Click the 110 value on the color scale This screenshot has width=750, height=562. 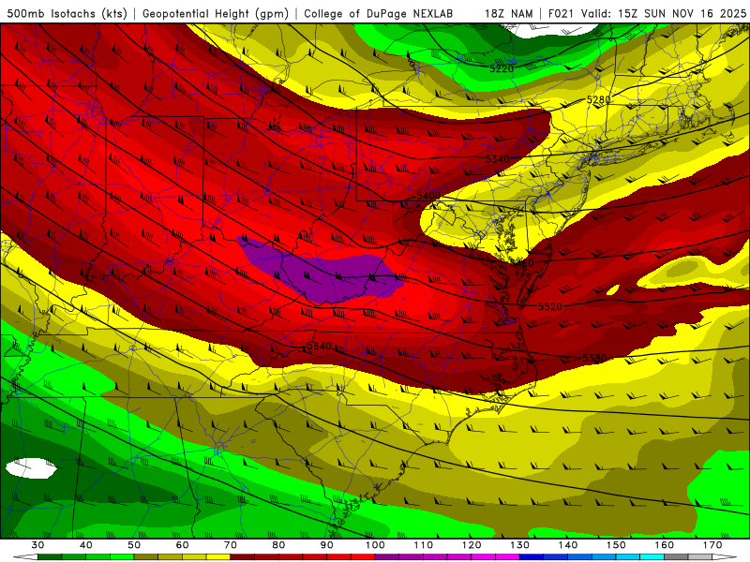tap(424, 545)
